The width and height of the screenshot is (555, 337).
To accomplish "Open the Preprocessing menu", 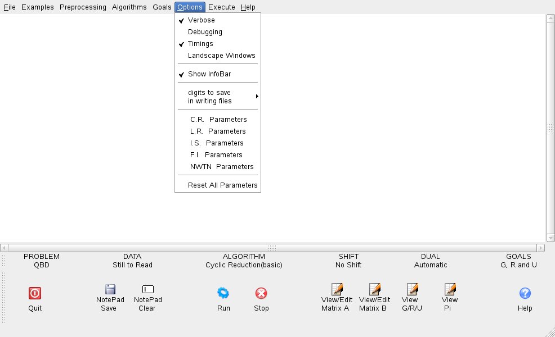I will [82, 7].
